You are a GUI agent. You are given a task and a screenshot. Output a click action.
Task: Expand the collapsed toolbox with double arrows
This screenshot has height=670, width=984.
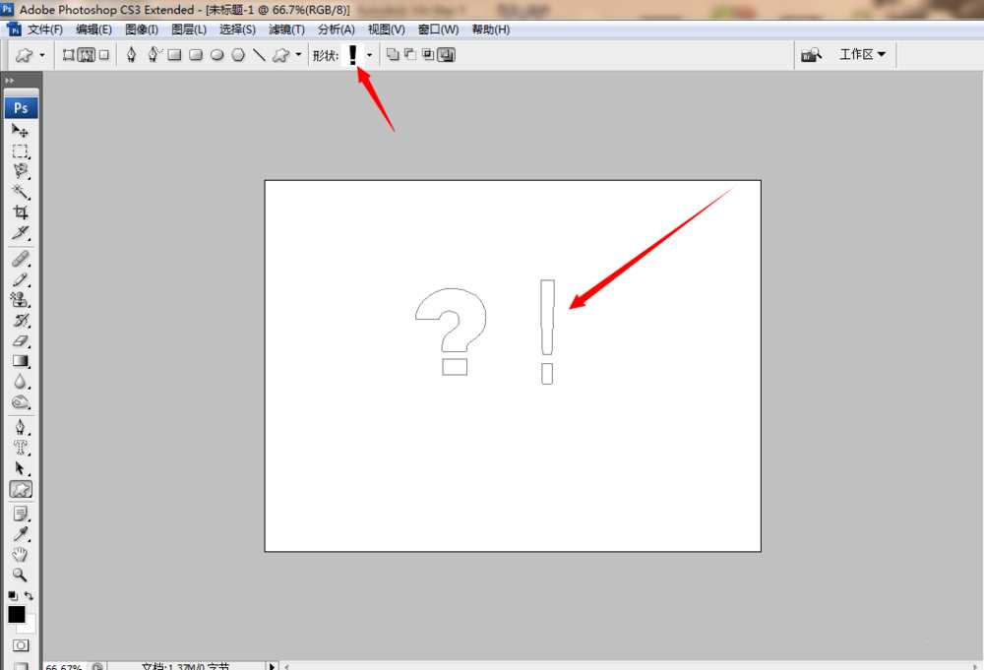[9, 81]
